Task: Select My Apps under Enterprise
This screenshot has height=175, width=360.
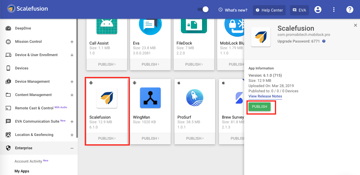Action: [x=22, y=171]
